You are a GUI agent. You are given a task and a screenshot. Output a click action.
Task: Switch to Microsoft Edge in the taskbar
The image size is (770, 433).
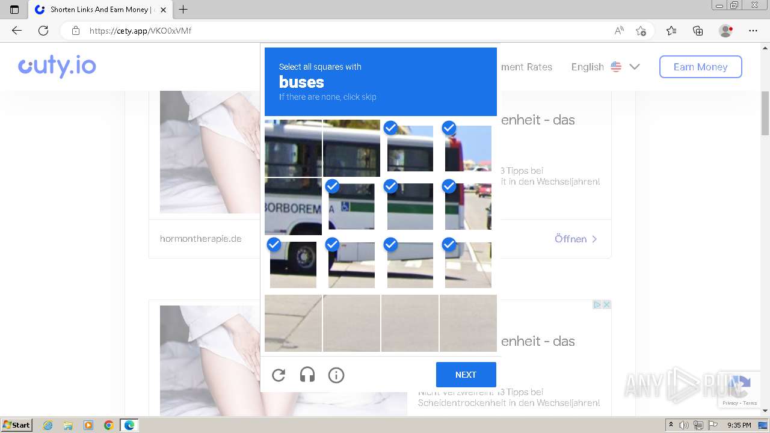pos(129,425)
